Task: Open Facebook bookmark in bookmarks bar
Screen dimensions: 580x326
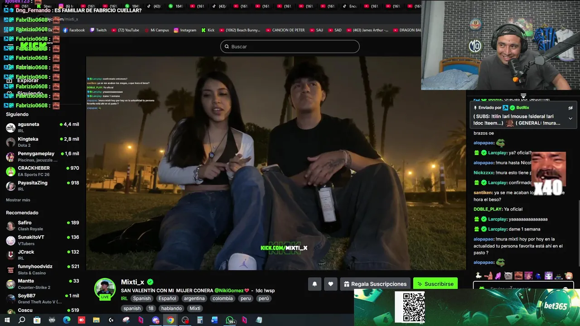Action: [x=74, y=30]
